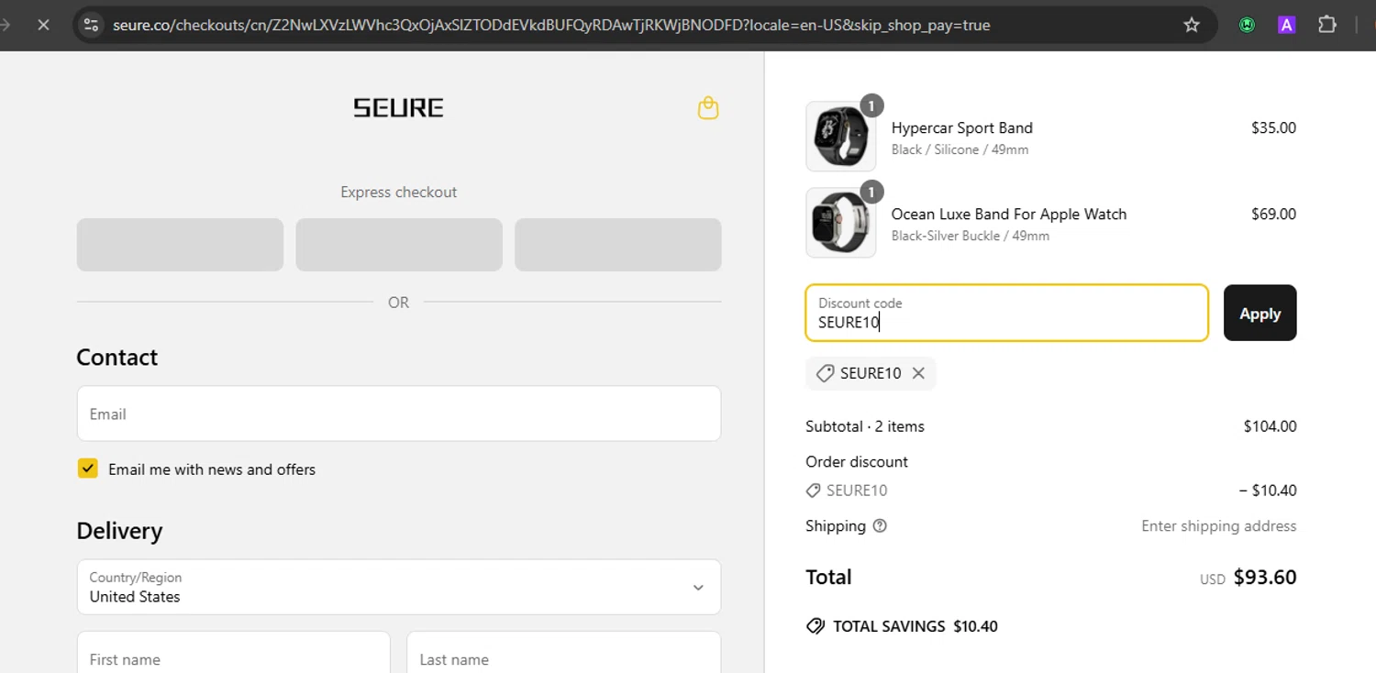Click the Subtotal · 2 items label
The width and height of the screenshot is (1376, 673).
coord(864,426)
